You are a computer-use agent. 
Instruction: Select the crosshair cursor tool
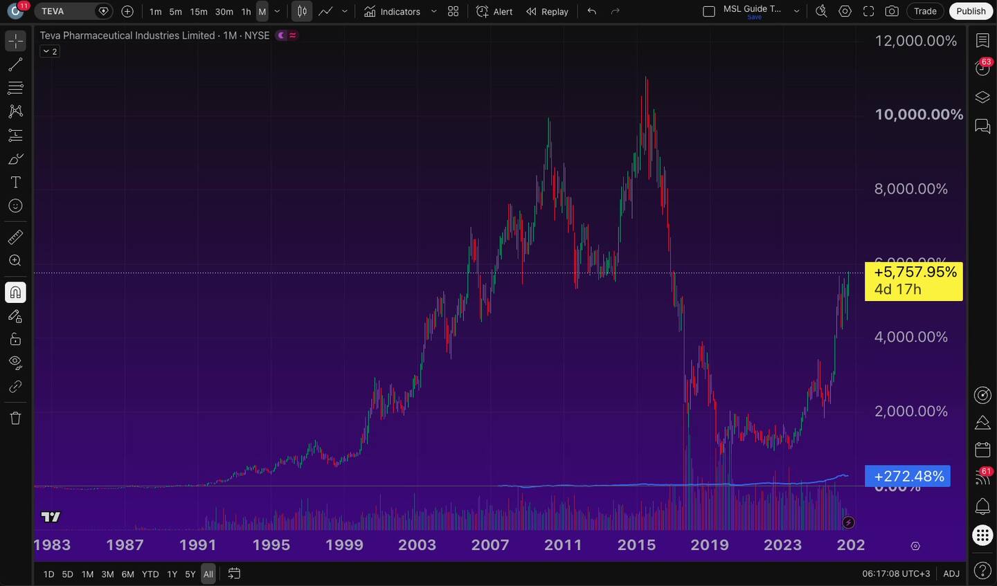click(15, 41)
